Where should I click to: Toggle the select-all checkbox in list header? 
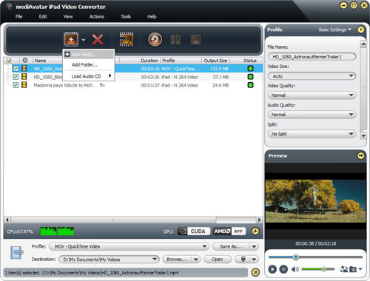click(x=9, y=61)
